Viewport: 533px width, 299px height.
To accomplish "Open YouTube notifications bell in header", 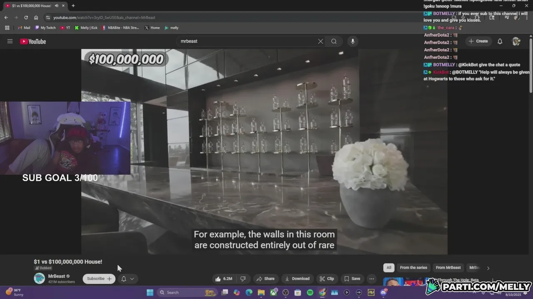I will tap(500, 41).
